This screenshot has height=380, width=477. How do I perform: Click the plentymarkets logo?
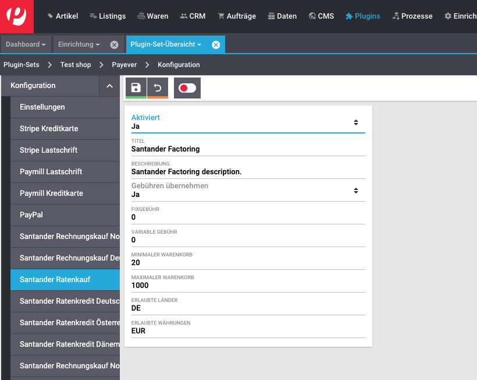pos(17,16)
